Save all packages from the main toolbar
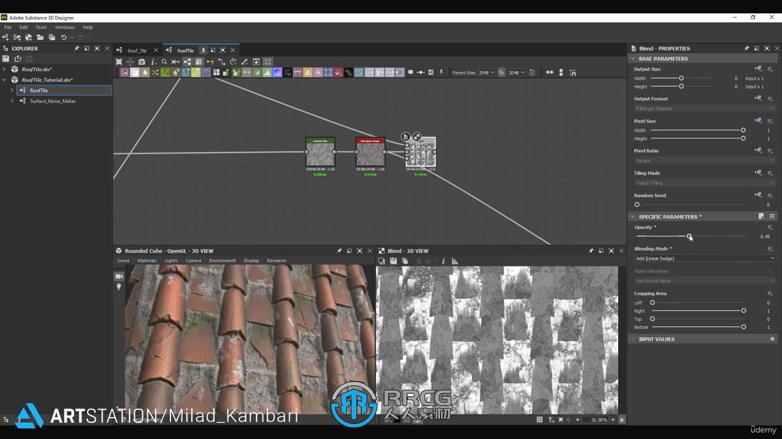 [x=51, y=37]
